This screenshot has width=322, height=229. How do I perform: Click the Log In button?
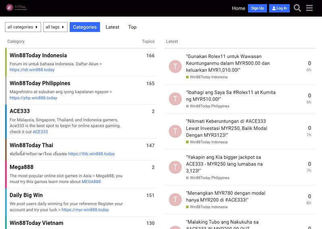pos(279,8)
